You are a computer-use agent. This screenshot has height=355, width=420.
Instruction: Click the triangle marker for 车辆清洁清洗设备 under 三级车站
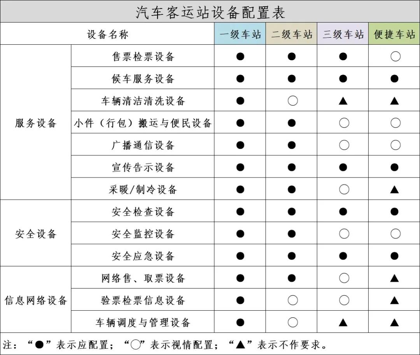tap(343, 101)
